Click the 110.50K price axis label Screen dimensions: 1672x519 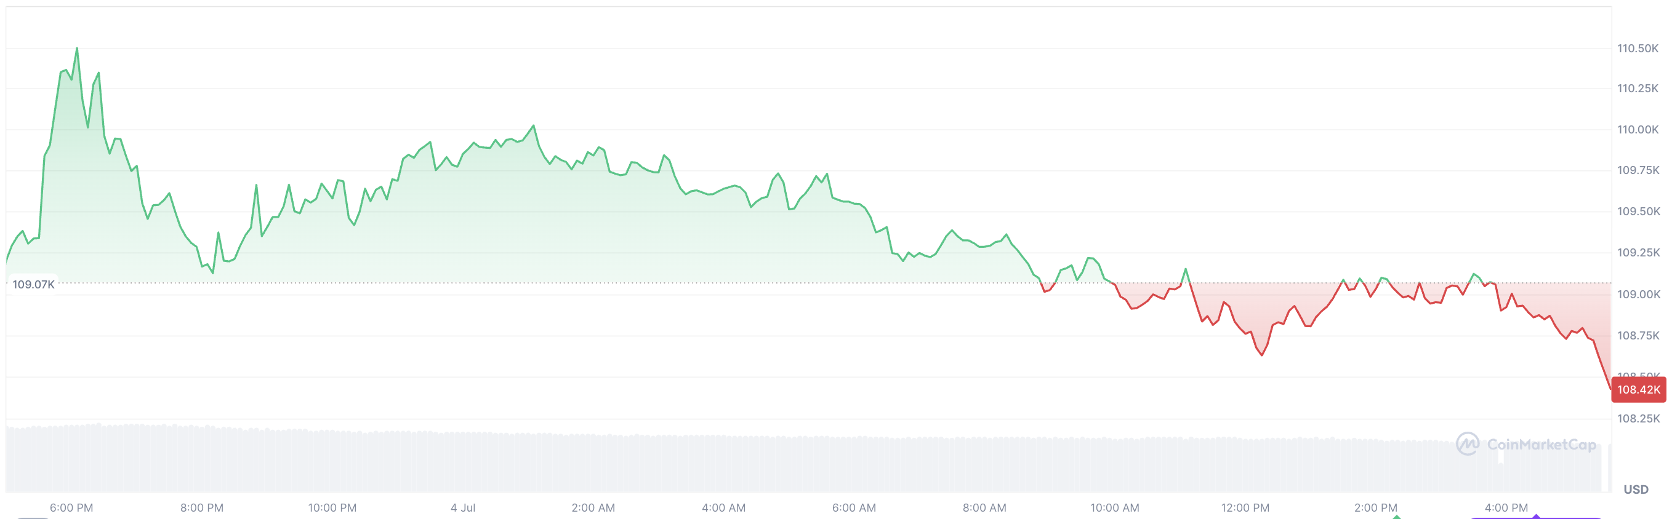(x=1638, y=48)
